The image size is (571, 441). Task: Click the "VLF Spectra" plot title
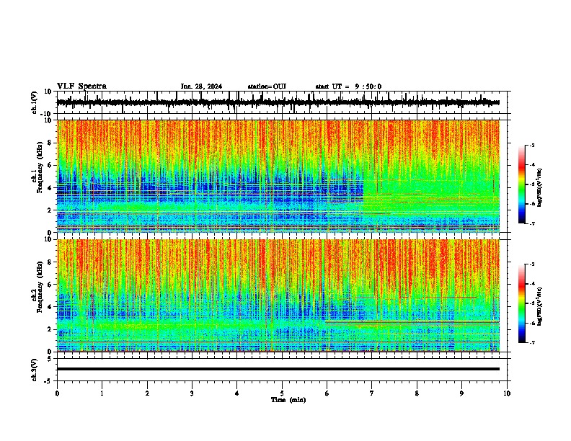point(81,86)
